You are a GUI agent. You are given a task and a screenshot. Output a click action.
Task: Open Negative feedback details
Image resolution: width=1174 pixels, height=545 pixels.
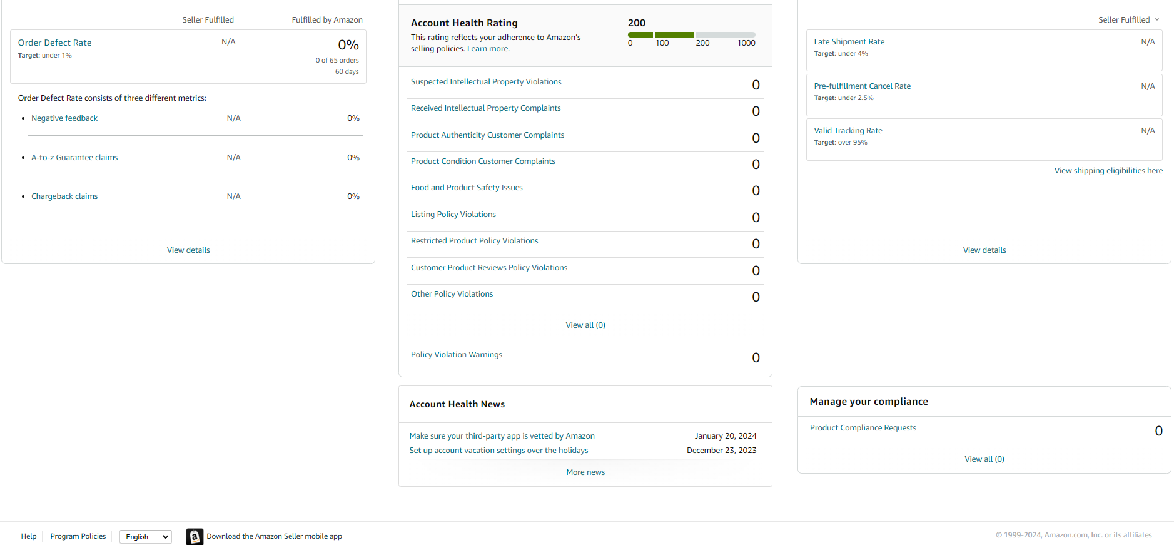click(64, 118)
